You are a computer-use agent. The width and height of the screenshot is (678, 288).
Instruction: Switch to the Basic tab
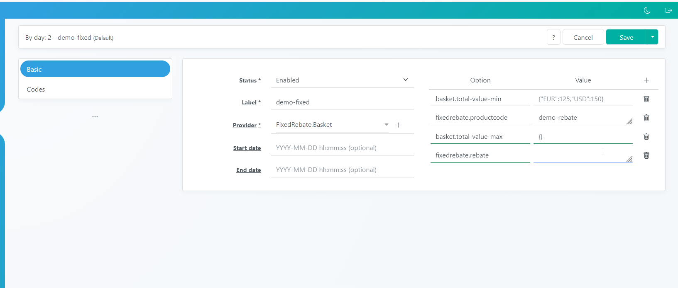pyautogui.click(x=95, y=69)
